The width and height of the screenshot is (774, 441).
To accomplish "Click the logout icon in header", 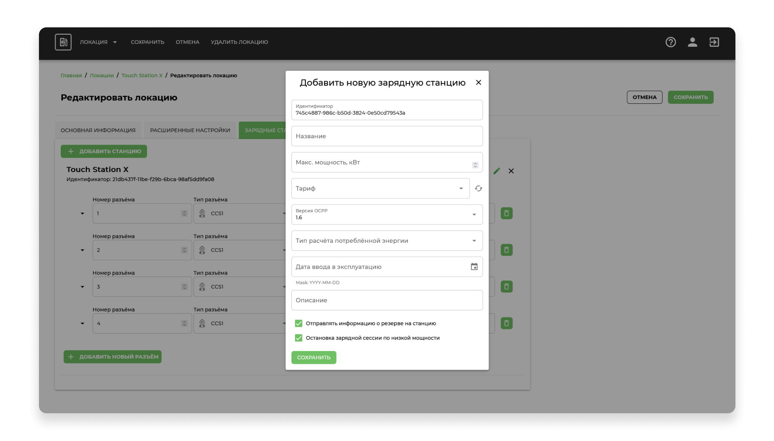I will pos(714,42).
